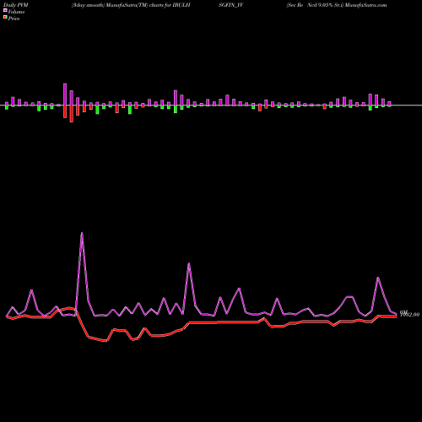
Task: Click the price value label at chart end
Action: (x=409, y=314)
